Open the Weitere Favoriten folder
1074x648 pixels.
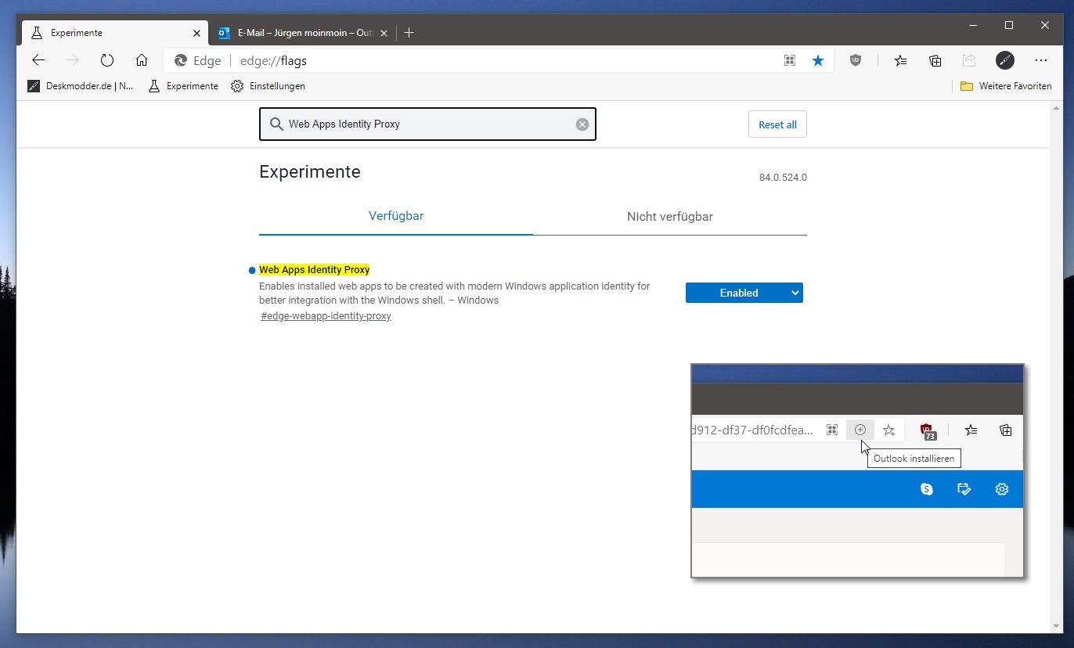(x=1006, y=86)
